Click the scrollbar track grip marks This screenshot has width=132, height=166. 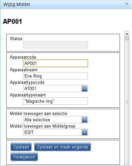coord(127,102)
